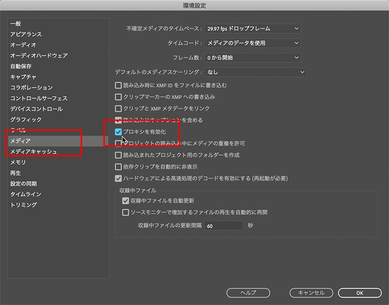Enable 読み込み時に XMP ID をファイルに書き込む
Image resolution: width=389 pixels, height=305 pixels.
tap(118, 85)
